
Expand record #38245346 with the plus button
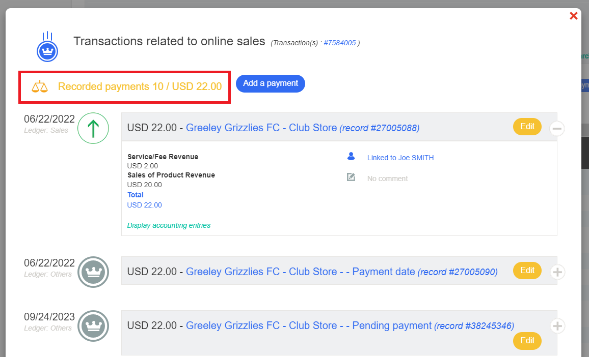557,326
